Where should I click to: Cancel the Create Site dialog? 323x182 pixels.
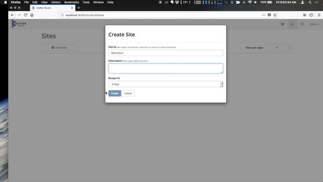click(128, 93)
